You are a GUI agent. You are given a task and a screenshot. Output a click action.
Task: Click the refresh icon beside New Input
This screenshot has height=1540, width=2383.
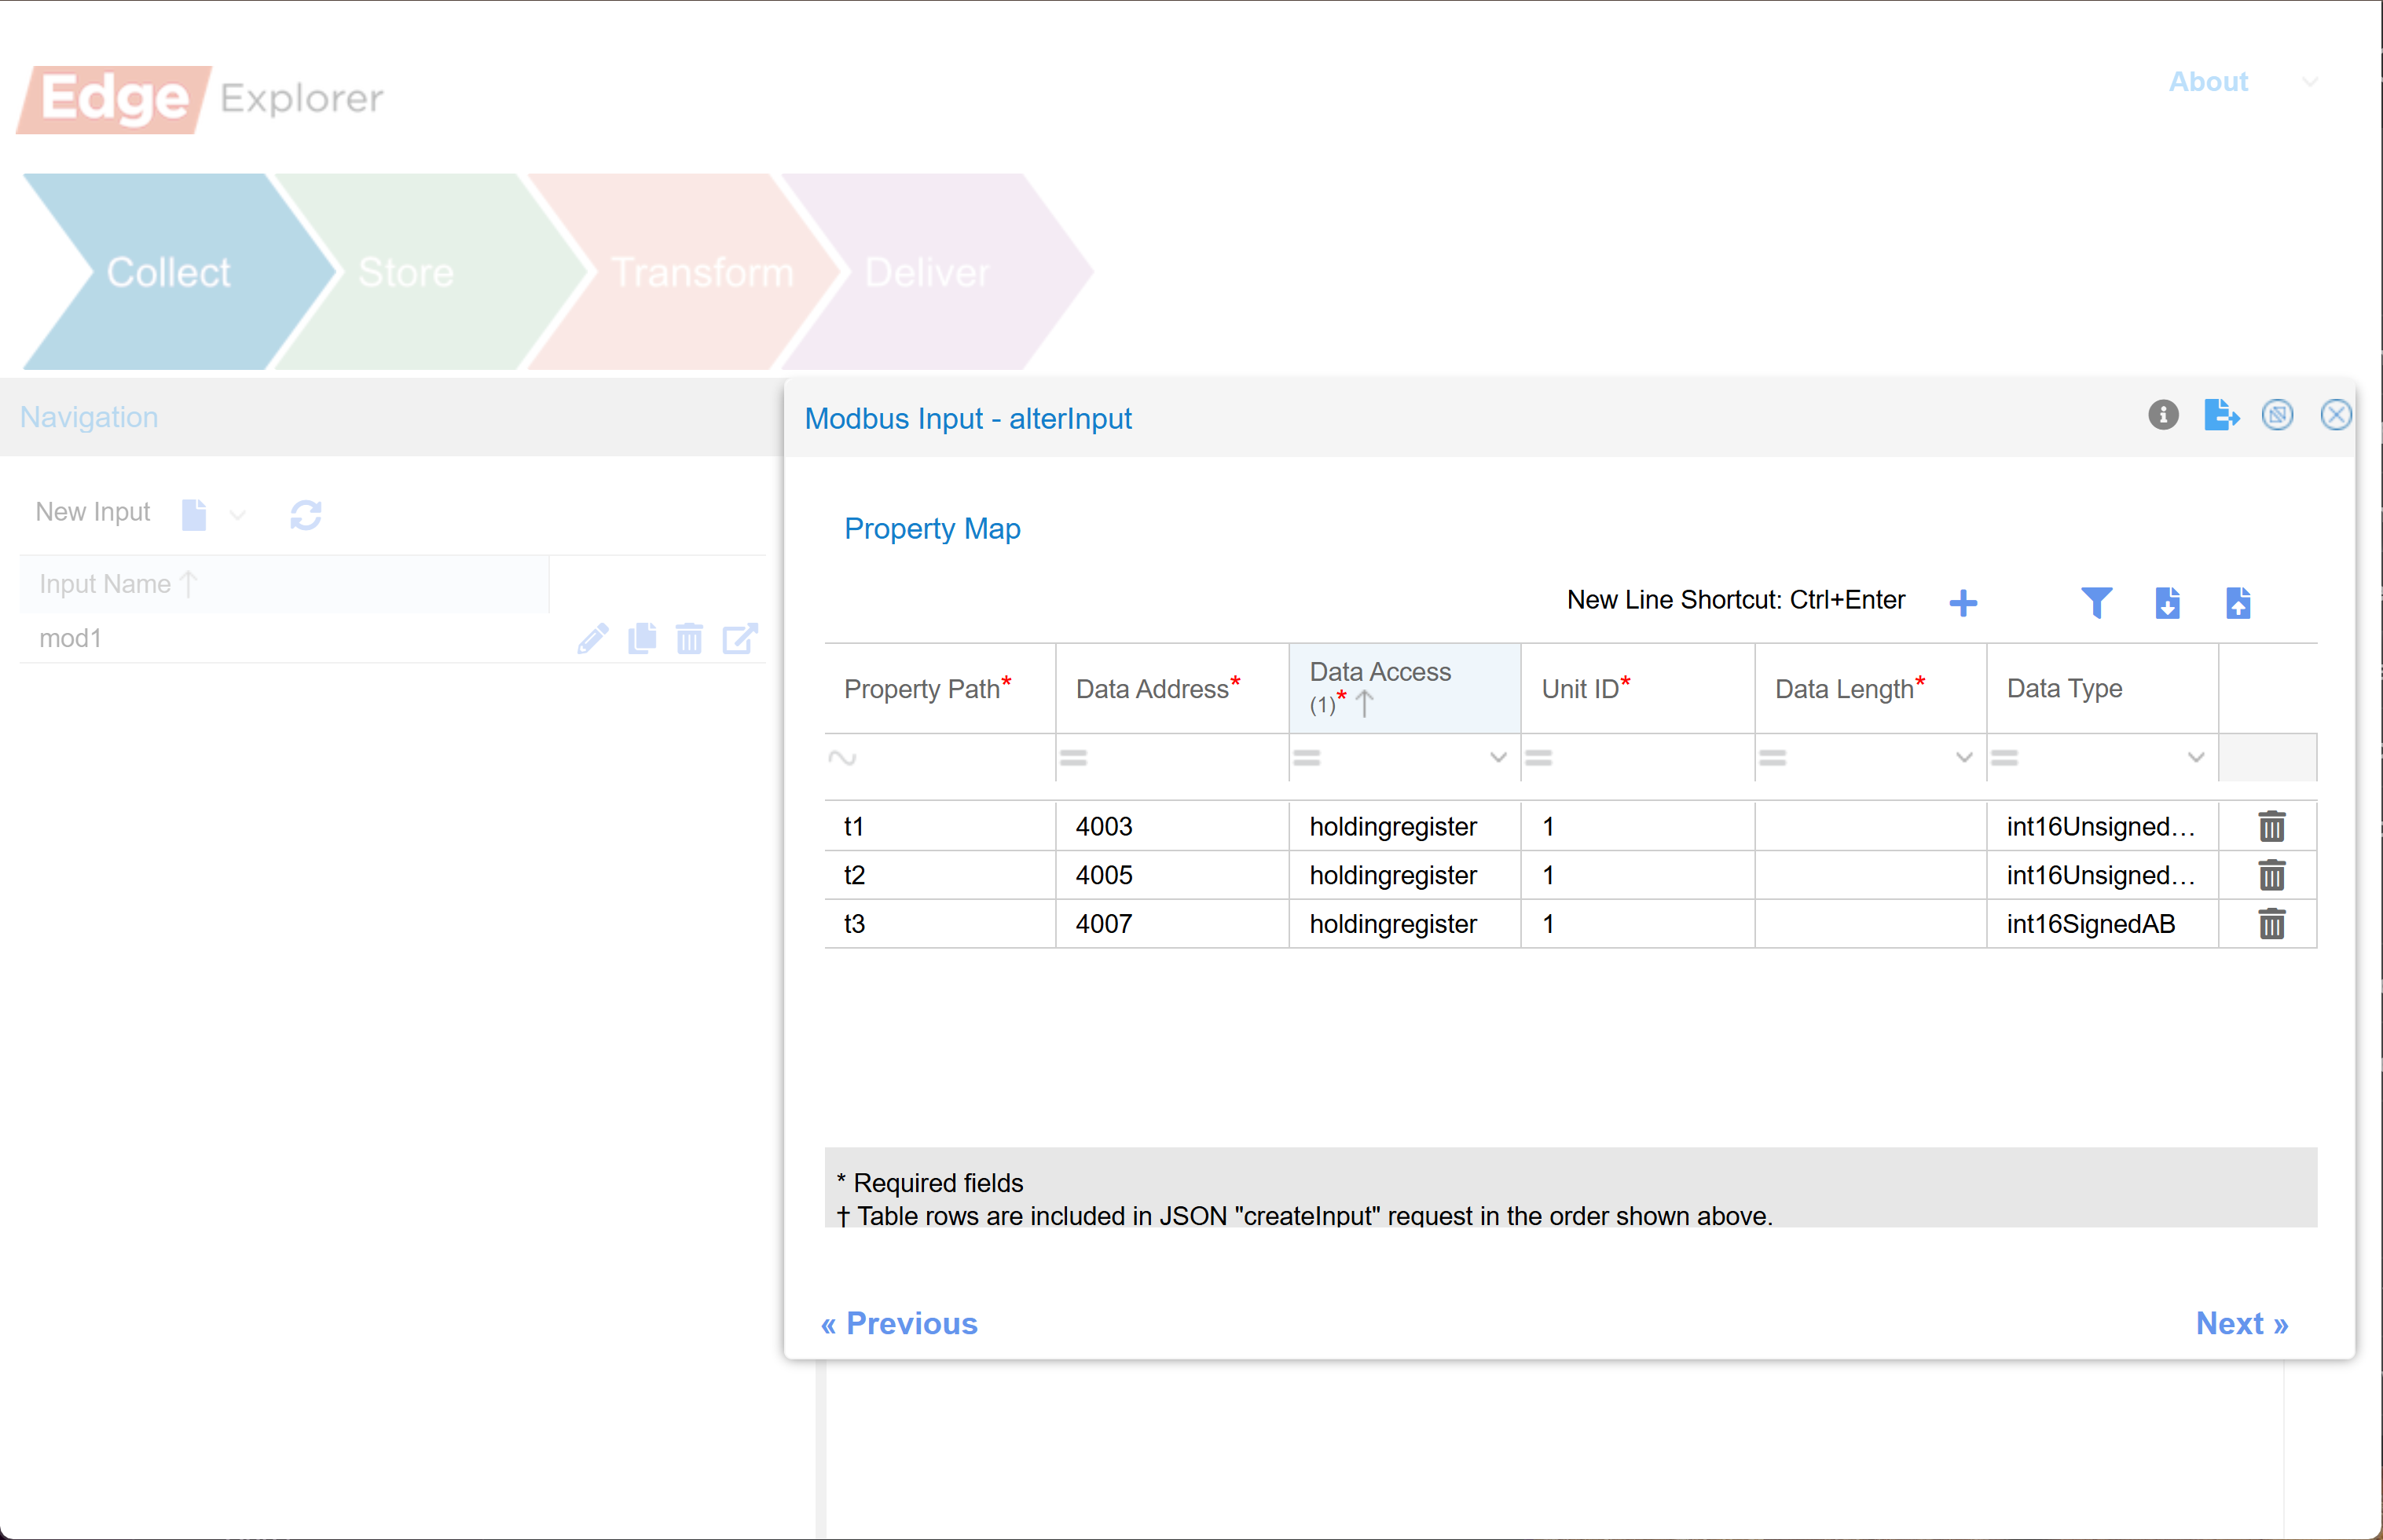[x=305, y=515]
